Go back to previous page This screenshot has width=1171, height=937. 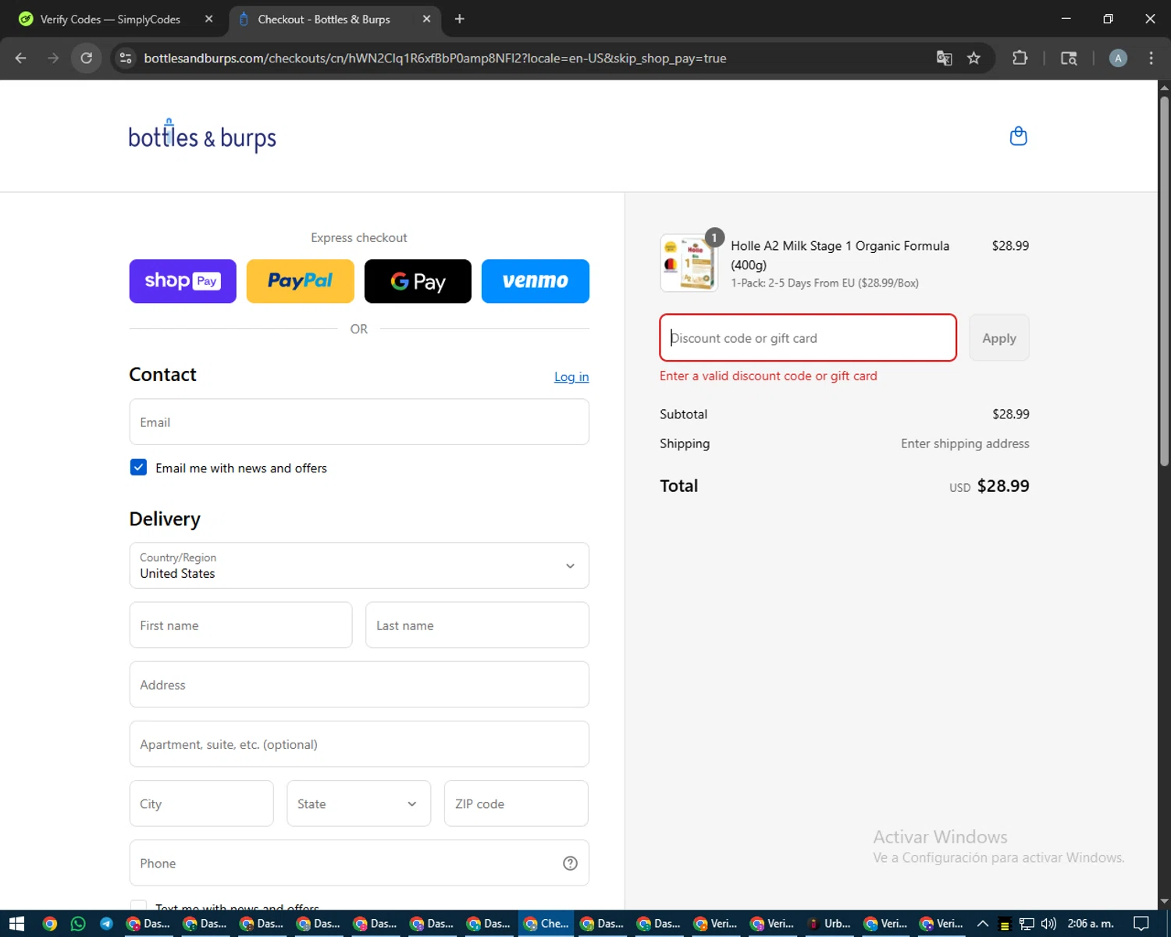21,58
